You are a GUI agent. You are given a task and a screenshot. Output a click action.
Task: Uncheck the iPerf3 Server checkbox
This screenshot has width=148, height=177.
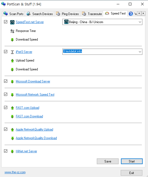coord(6,52)
